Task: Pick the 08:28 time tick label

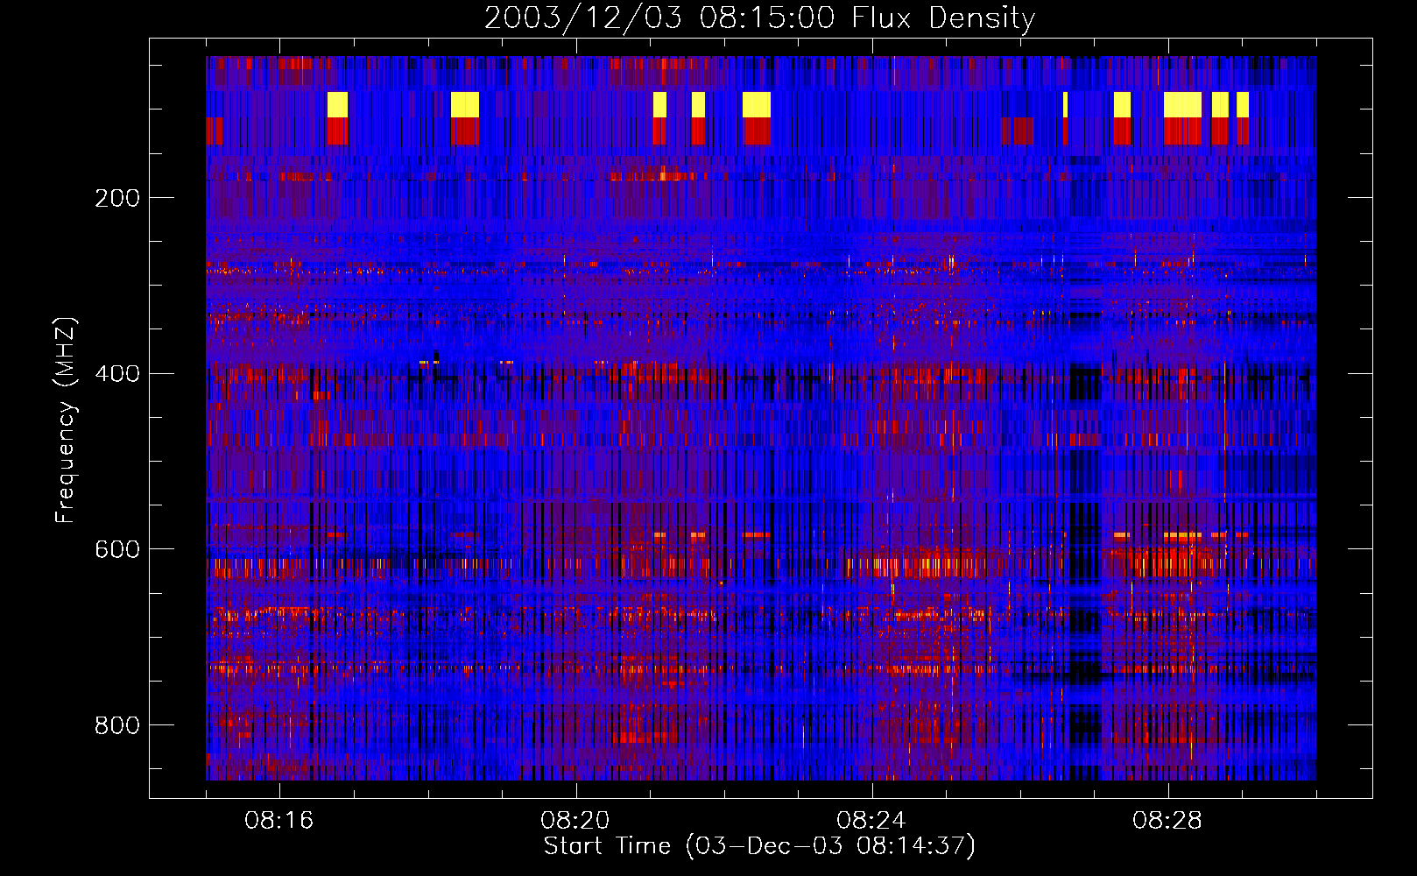Action: click(x=1167, y=821)
